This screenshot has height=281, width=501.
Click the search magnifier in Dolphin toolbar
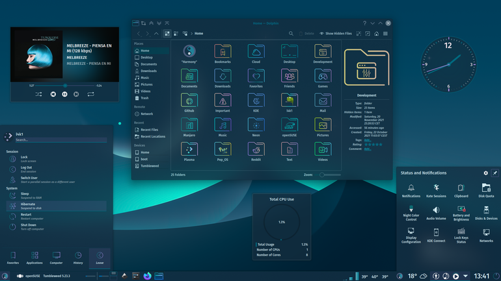(291, 34)
